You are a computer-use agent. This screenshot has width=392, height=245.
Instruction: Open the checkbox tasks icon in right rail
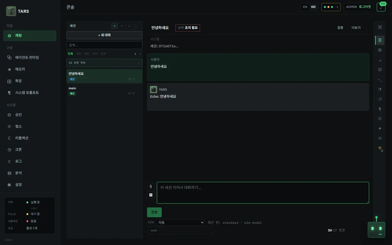click(380, 70)
